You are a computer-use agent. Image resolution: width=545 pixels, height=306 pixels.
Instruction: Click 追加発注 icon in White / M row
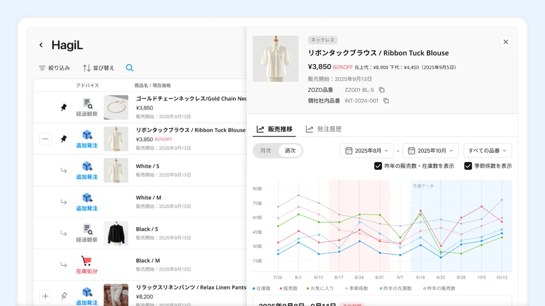87,202
